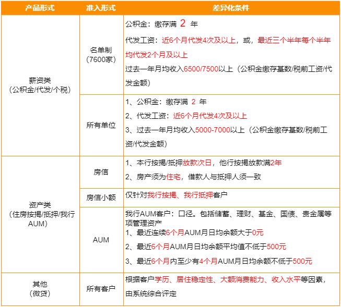Screen dimensions: 341x307
Task: Click the red 住宅 text
Action: click(173, 177)
